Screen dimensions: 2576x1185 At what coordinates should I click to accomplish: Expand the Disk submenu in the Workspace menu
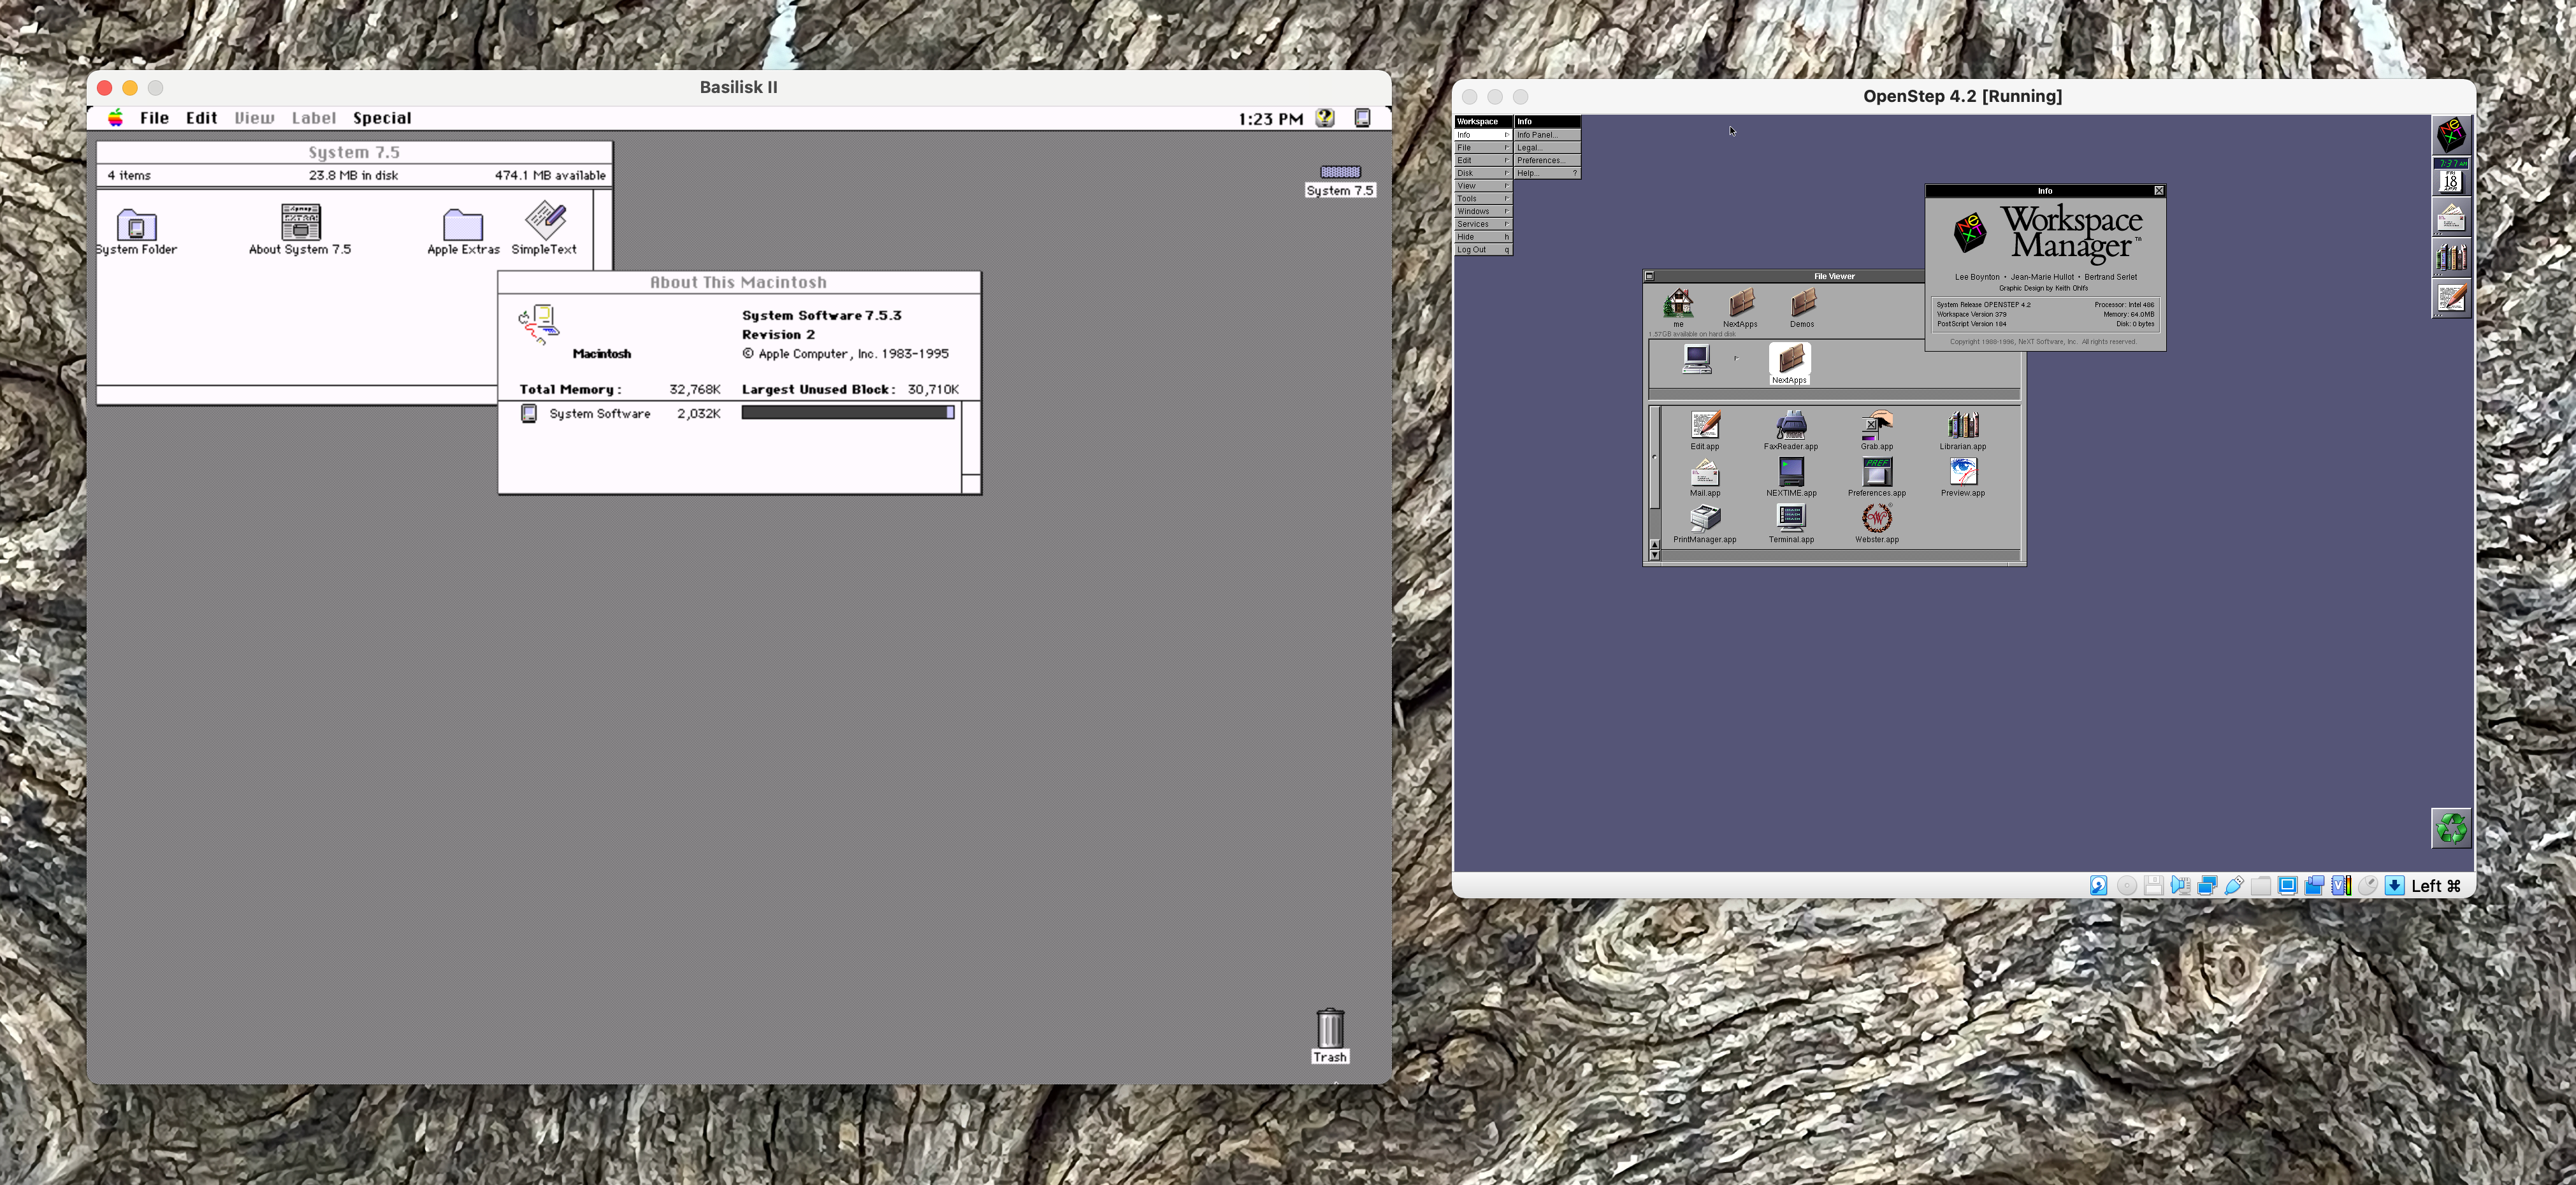pos(1483,173)
